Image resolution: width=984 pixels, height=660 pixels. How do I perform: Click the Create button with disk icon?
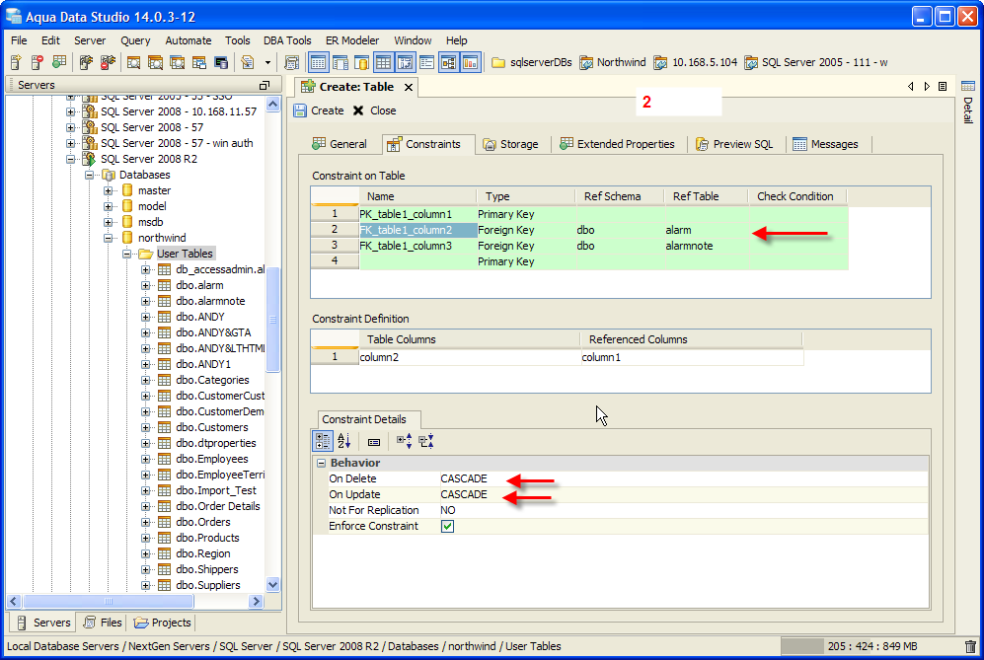(319, 110)
